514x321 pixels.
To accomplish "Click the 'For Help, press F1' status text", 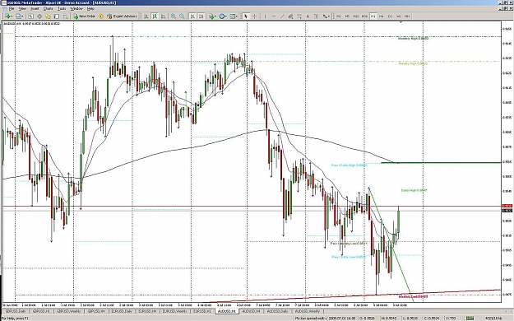I will click(x=14, y=318).
